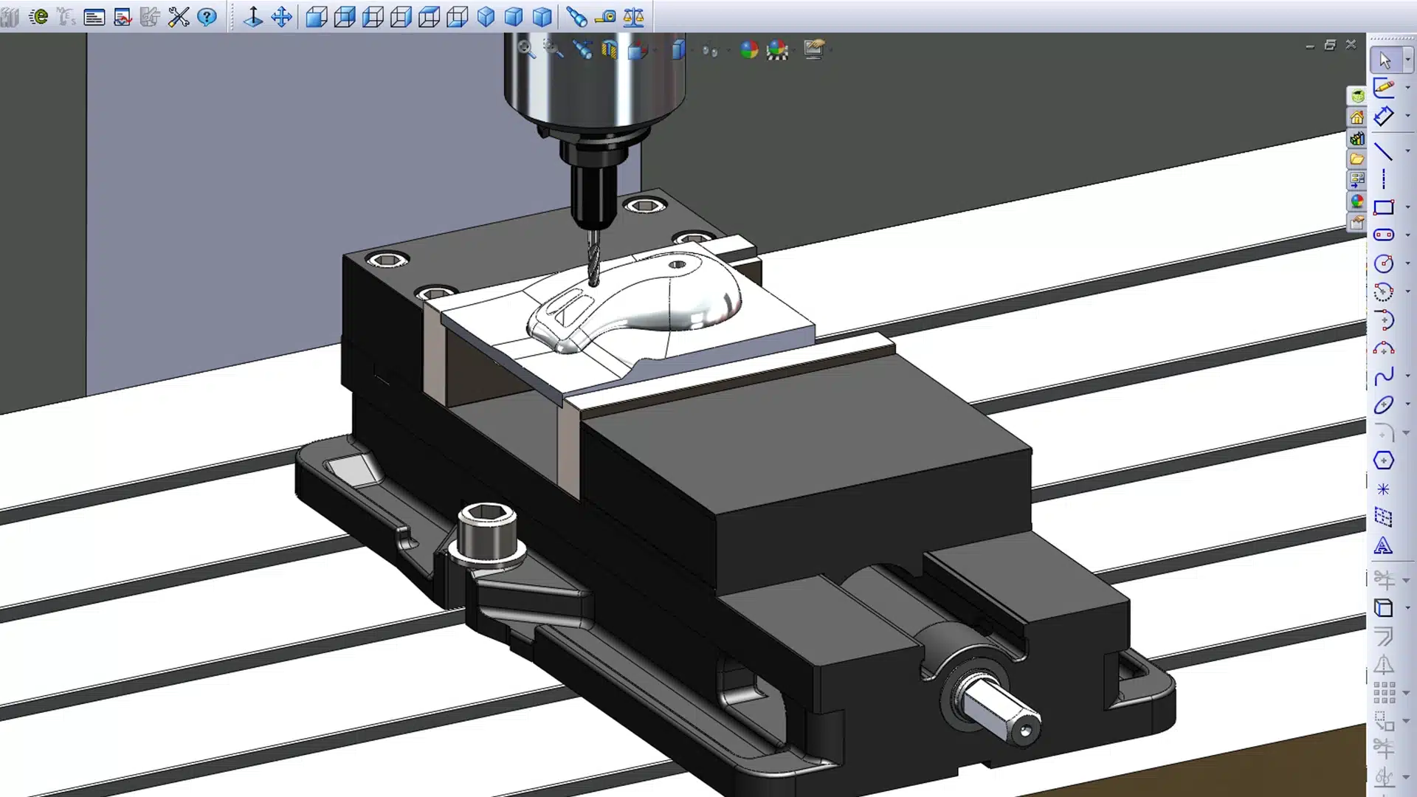This screenshot has height=797, width=1417.
Task: Select the Ellipse tool
Action: (1384, 404)
